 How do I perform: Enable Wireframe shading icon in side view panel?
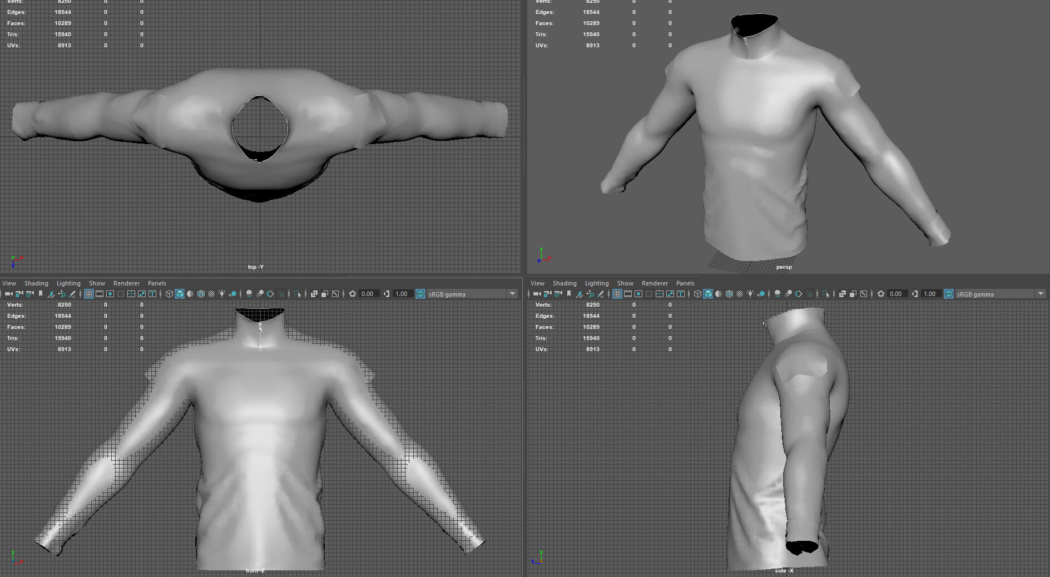(x=697, y=294)
